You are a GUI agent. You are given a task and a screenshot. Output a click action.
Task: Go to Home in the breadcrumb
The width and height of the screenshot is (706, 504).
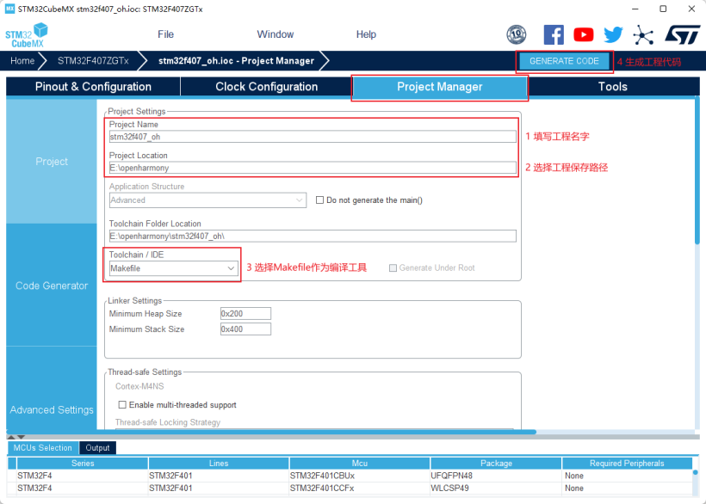click(x=22, y=61)
